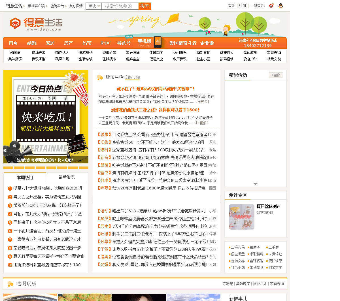340x301 pixels.
Task: Click the number 1 ranking badge
Action: [x=10, y=189]
